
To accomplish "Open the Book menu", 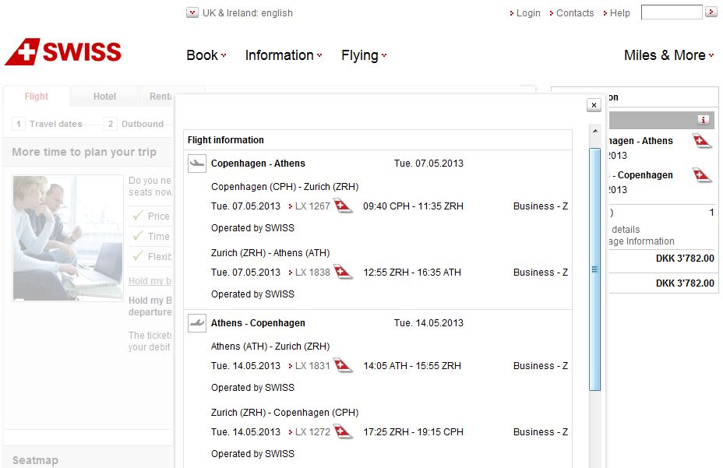I will point(206,55).
